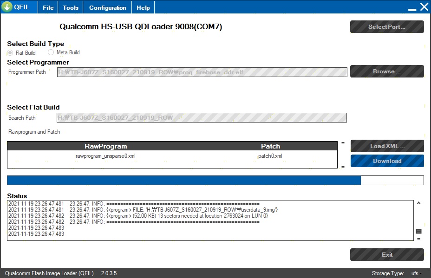Screen dimensions: 431x278
Task: Start flashing with the Download button
Action: [387, 161]
